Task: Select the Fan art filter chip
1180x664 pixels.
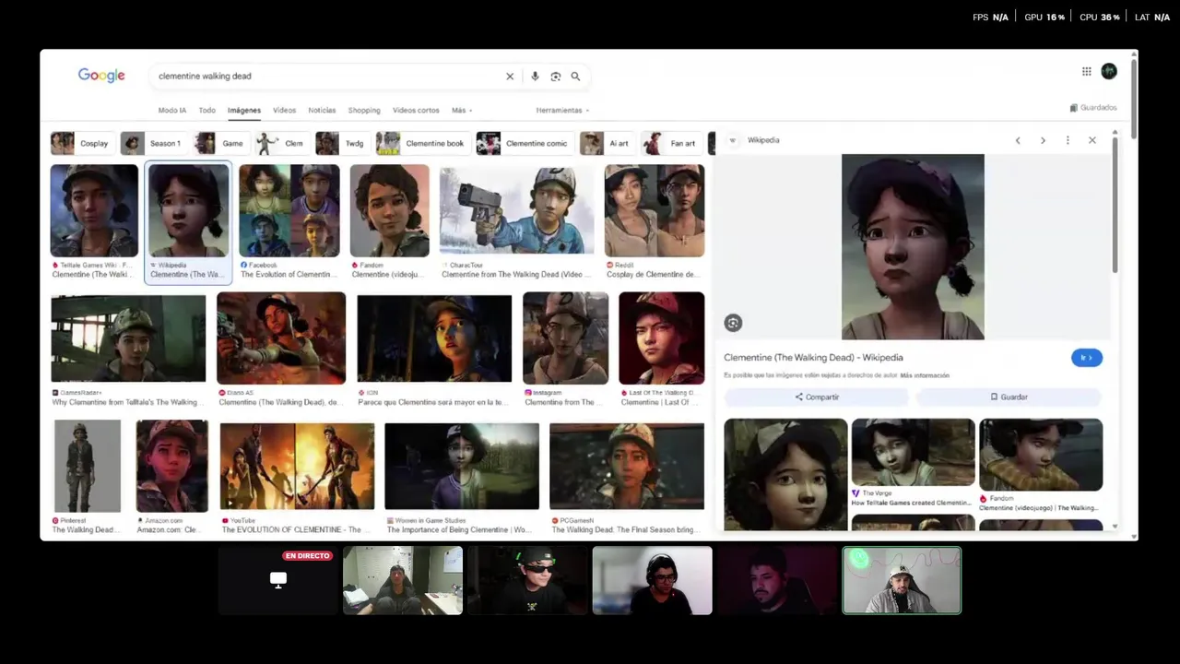Action: point(672,143)
